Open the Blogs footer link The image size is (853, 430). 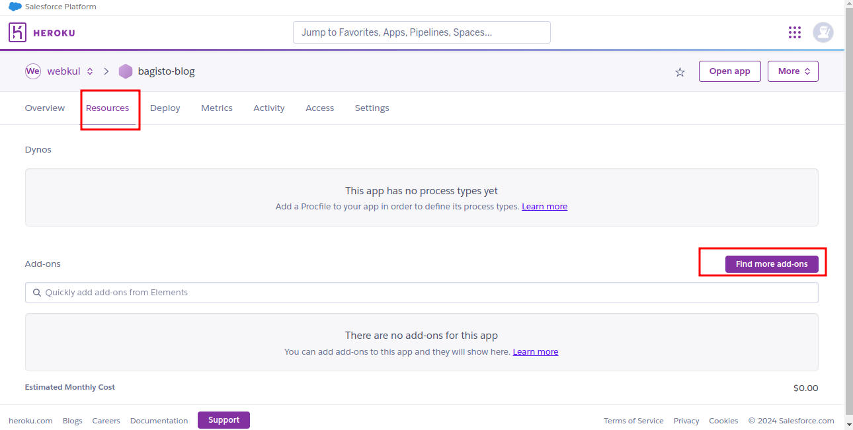(73, 421)
